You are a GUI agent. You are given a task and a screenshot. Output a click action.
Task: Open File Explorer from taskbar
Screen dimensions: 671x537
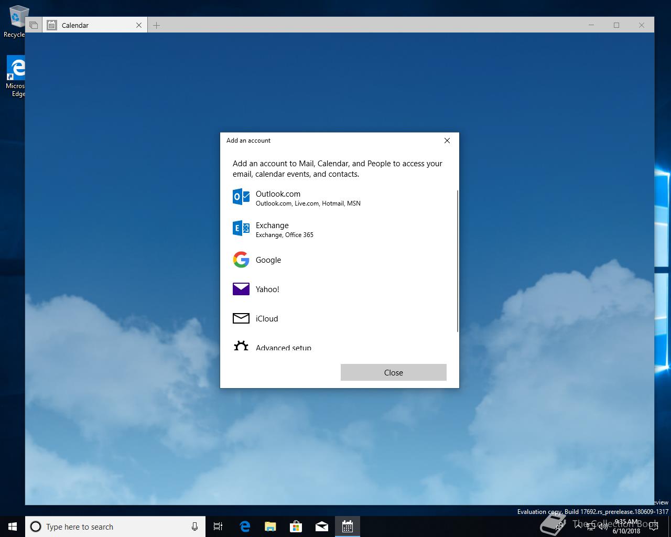point(270,527)
